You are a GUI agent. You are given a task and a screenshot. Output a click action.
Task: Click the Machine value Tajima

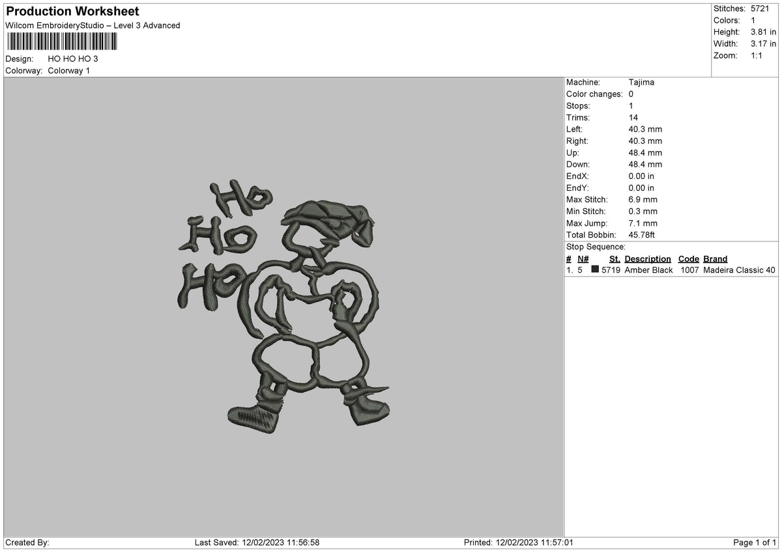(641, 82)
